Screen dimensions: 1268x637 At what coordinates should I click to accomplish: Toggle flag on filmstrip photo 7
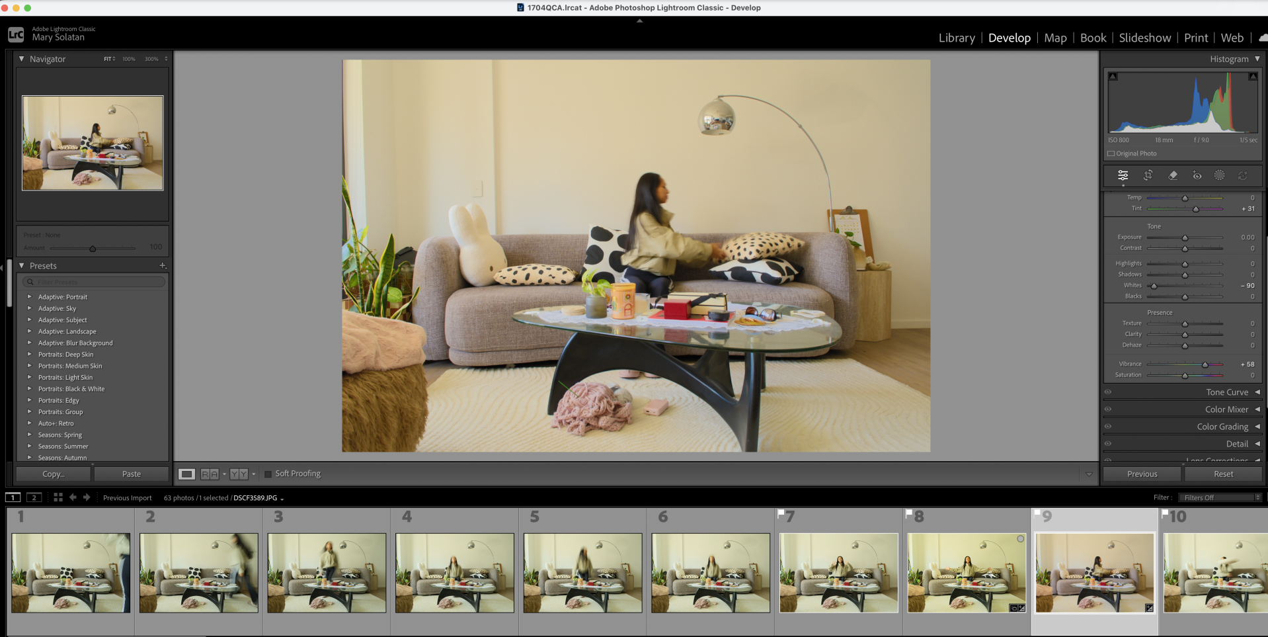click(x=781, y=513)
